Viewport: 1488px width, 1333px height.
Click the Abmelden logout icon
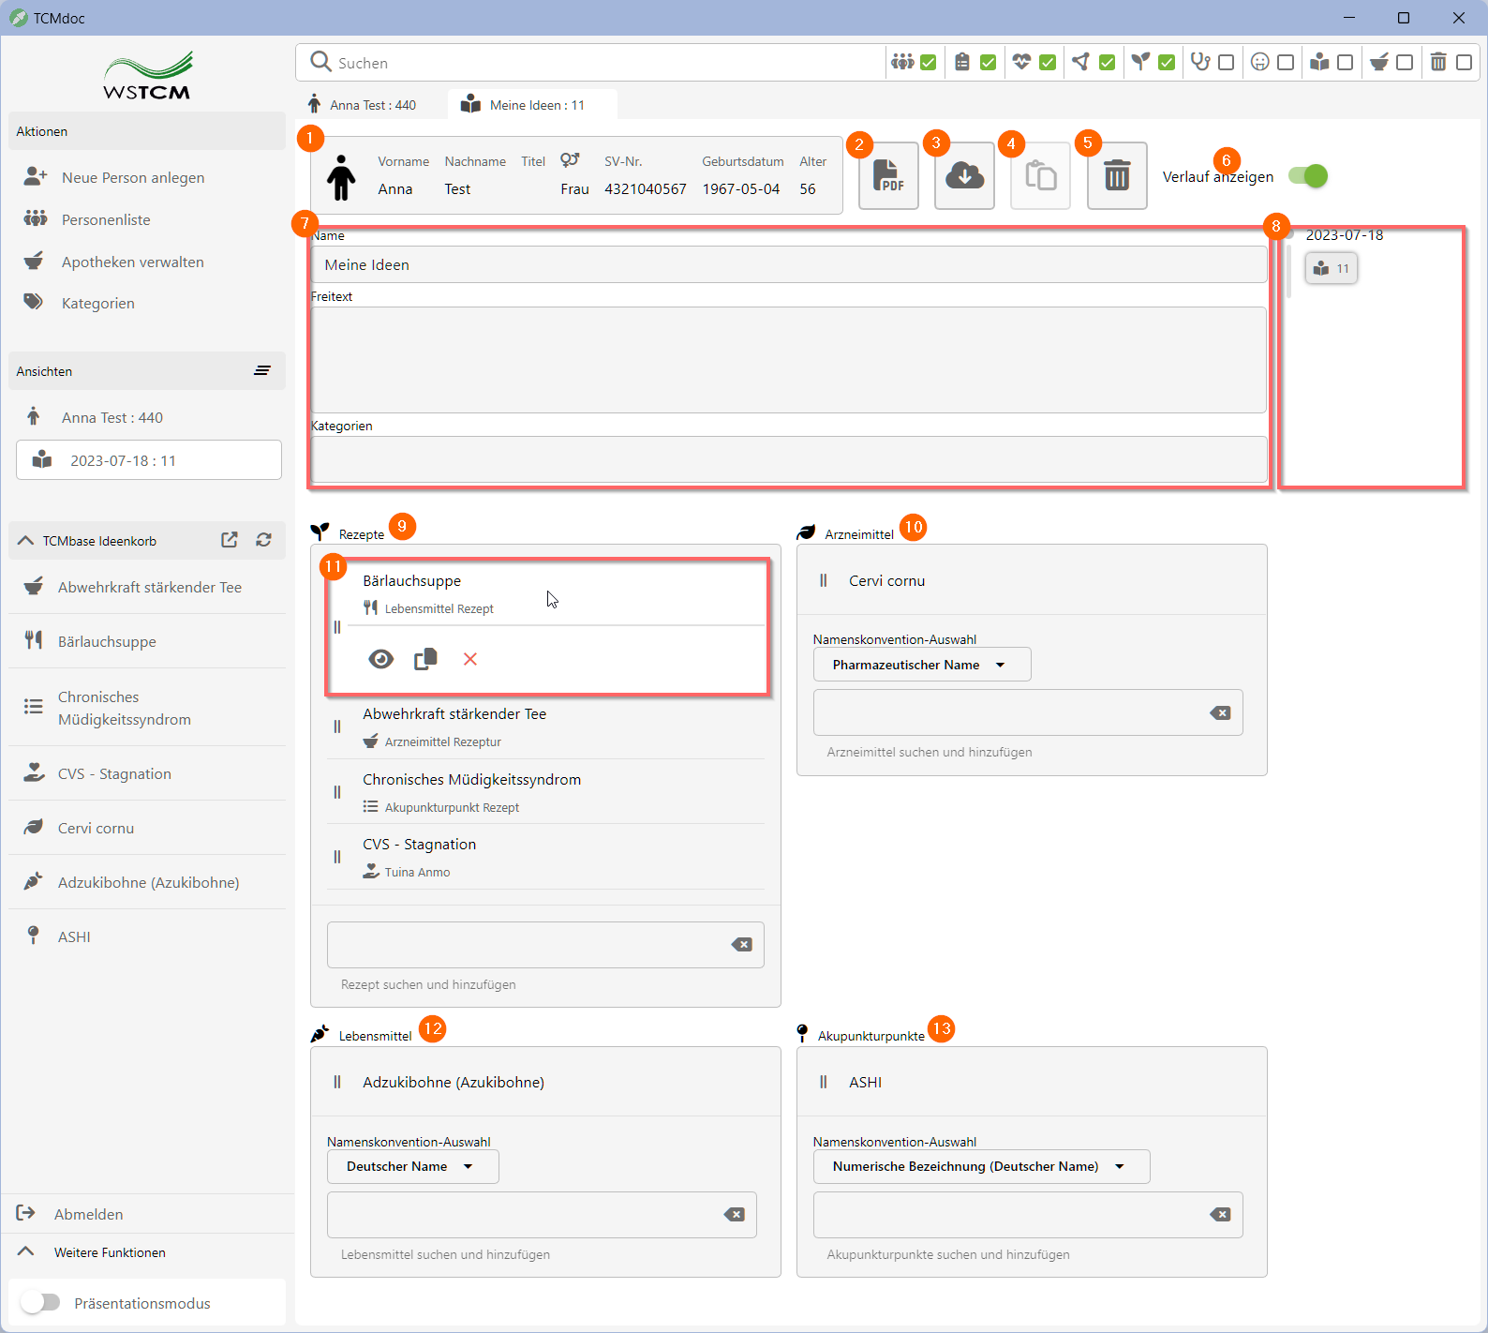tap(26, 1213)
